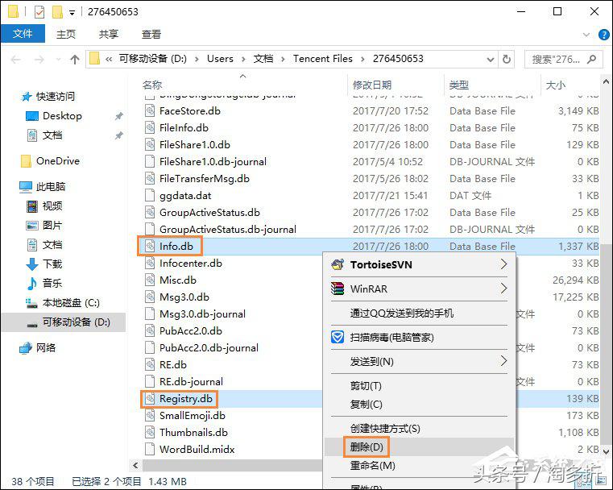613x490 pixels.
Task: Go up one folder level arrow
Action: (x=75, y=60)
